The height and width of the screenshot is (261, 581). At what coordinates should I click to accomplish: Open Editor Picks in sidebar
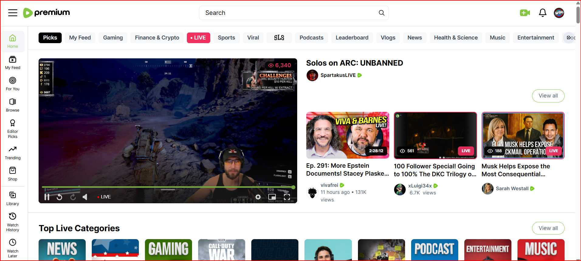click(x=12, y=129)
